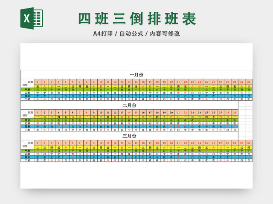Click 乙班 shift cell under date 20 in 三月份

171,154
